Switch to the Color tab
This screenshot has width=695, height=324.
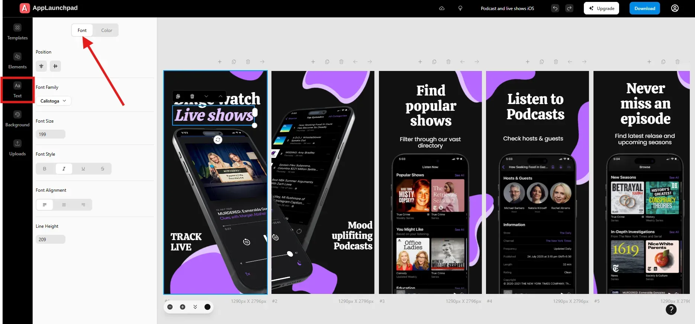106,30
